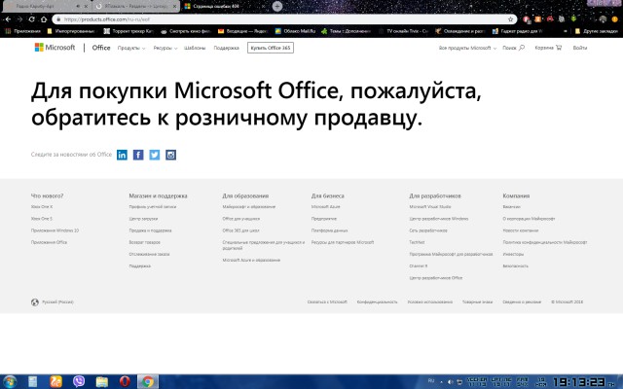623x389 pixels.
Task: Open Viber from the taskbar
Action: point(79,381)
